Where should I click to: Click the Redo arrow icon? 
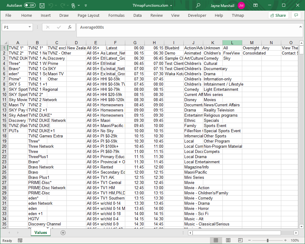pos(63,5)
